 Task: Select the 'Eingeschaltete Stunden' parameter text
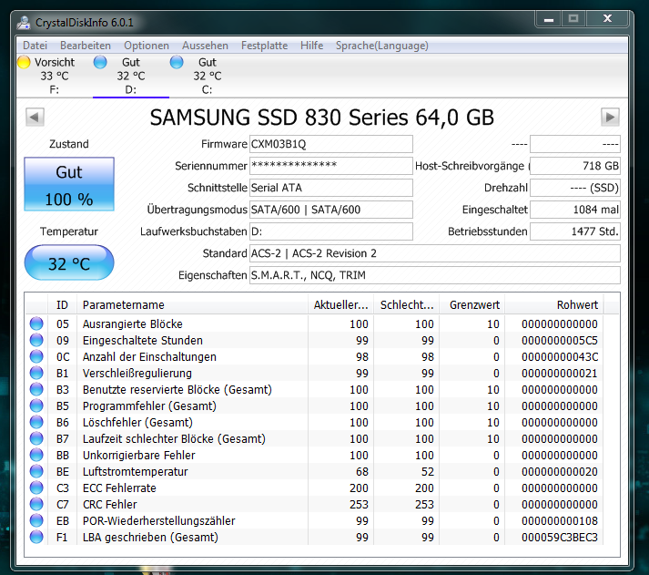[x=142, y=340]
